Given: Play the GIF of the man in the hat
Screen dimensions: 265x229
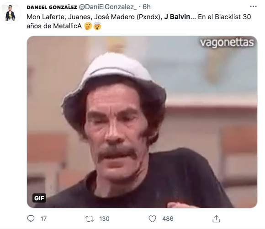Looking at the screenshot, I should click(x=142, y=122).
